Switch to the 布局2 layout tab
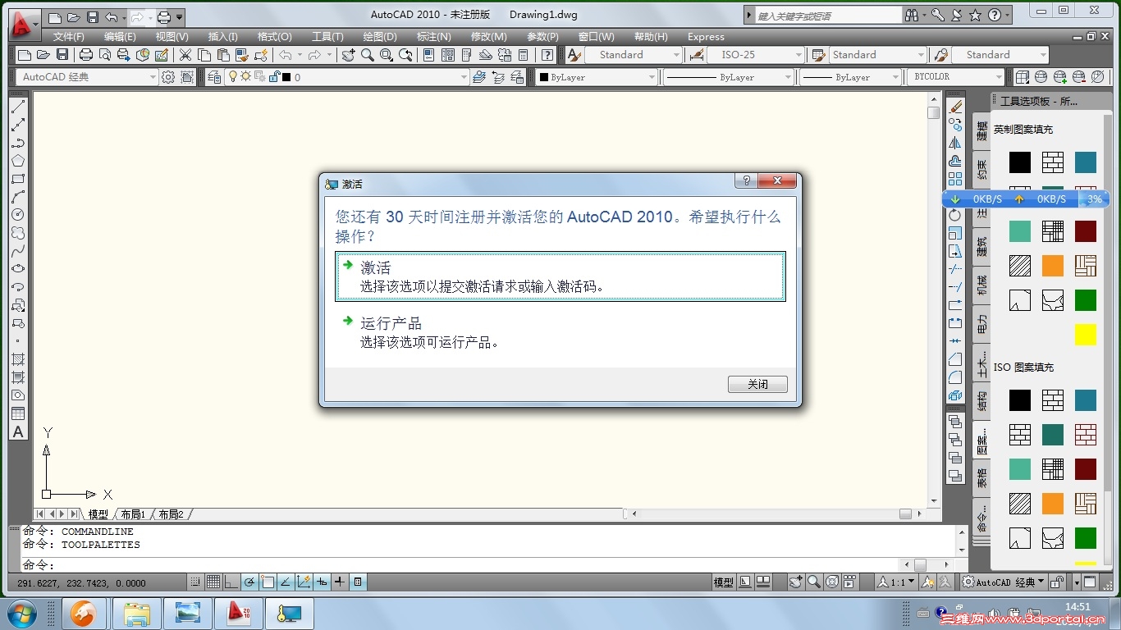 click(171, 514)
